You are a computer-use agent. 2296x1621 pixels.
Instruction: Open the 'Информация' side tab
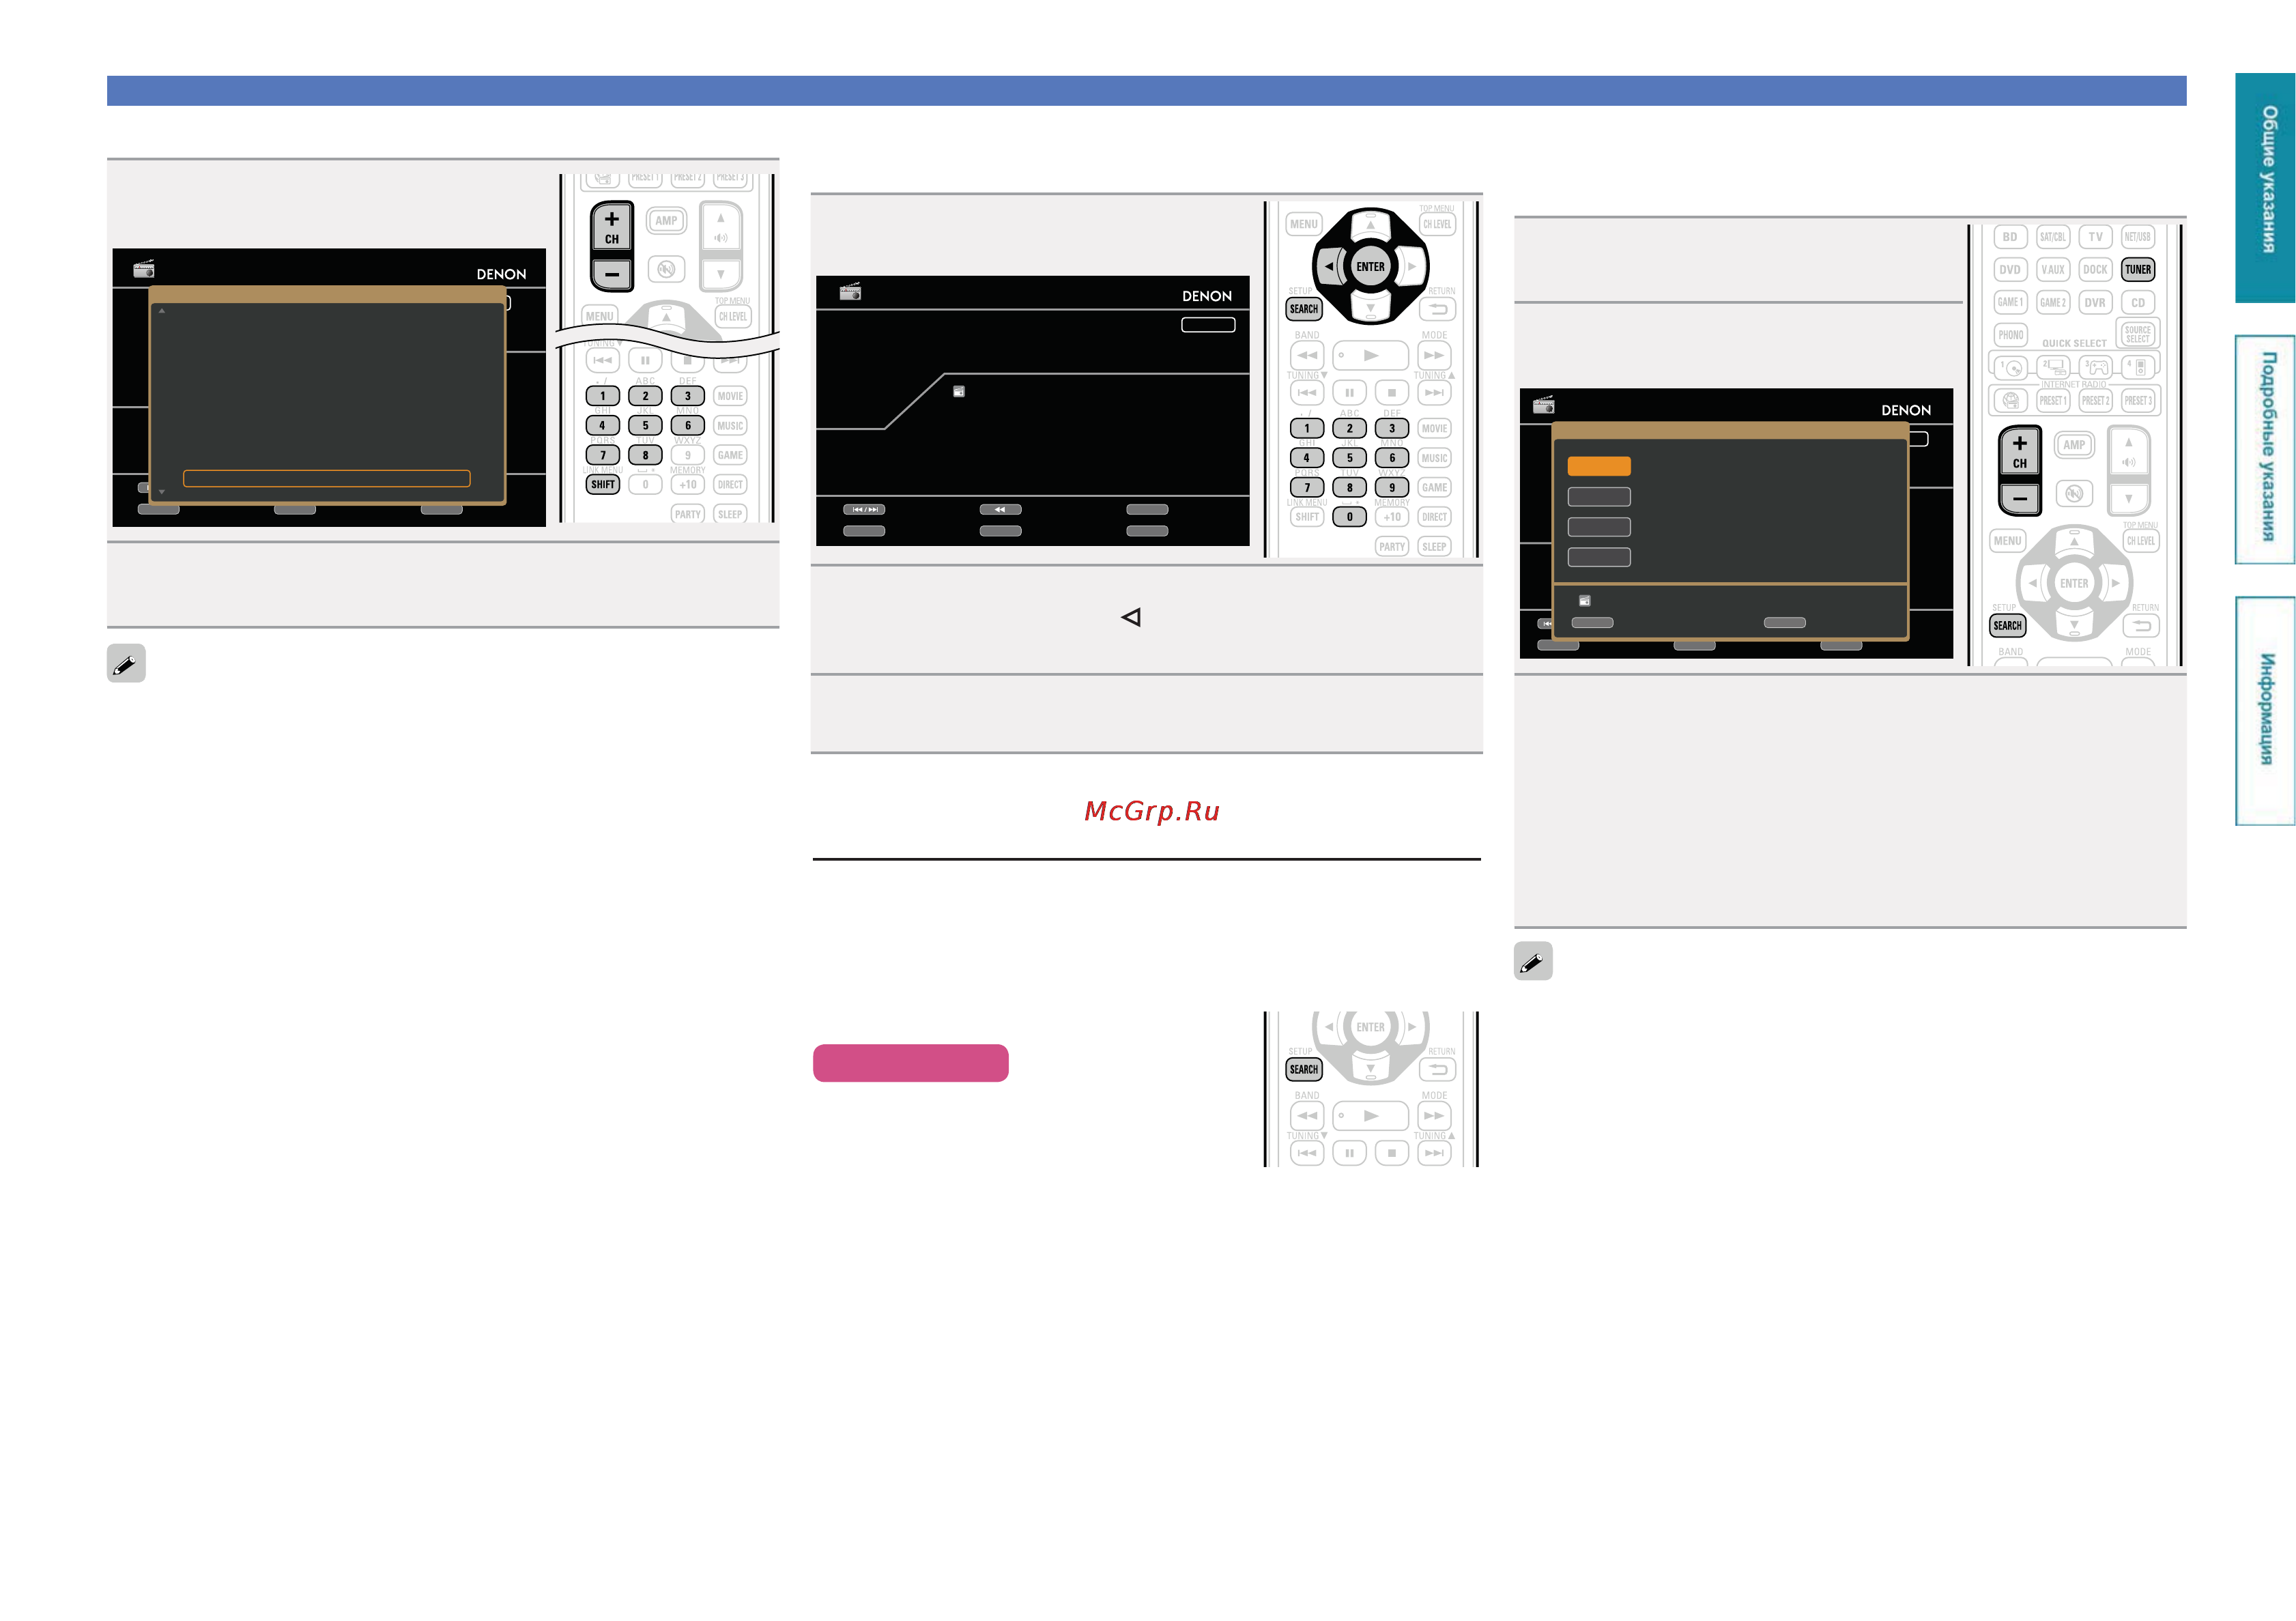click(2265, 711)
